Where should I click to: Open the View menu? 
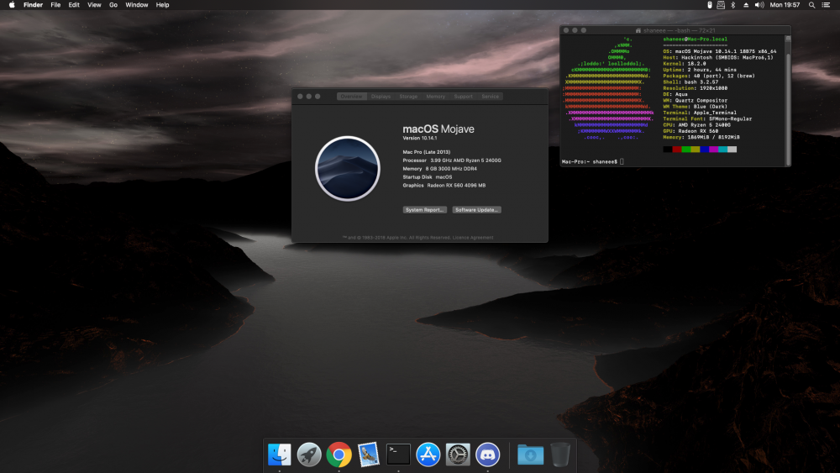pos(94,5)
